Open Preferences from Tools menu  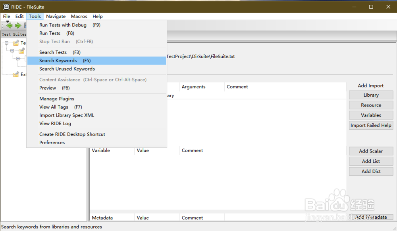tap(96, 143)
